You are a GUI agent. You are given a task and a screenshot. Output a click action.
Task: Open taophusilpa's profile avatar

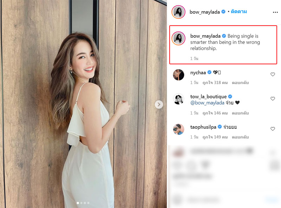pos(178,129)
